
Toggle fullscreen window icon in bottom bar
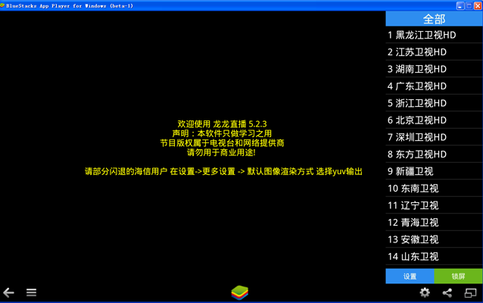(470, 293)
